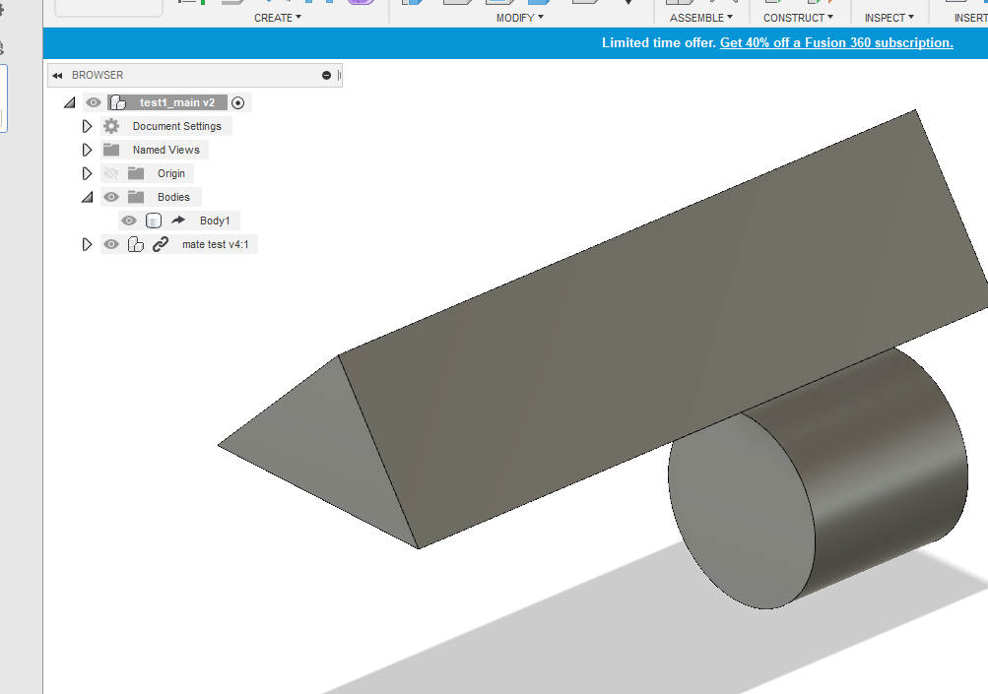The height and width of the screenshot is (694, 988).
Task: Collapse the BROWSER panel with double arrows
Action: (x=57, y=76)
